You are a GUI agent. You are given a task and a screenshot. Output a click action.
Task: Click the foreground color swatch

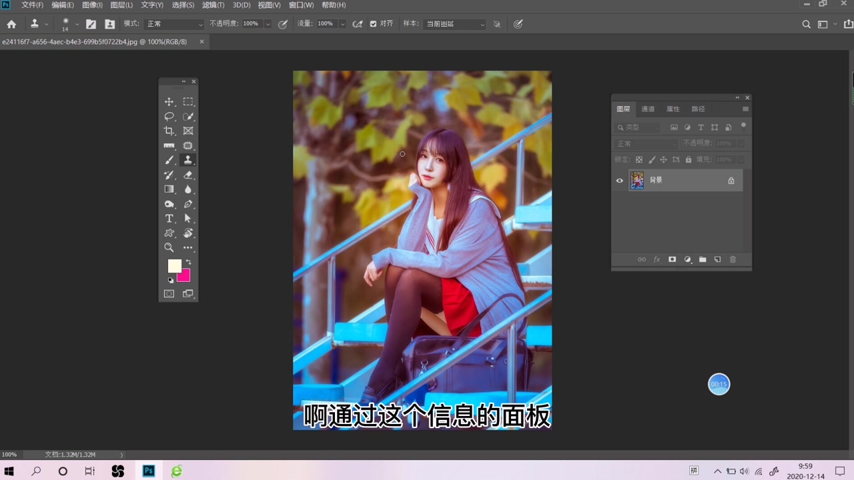pos(173,265)
